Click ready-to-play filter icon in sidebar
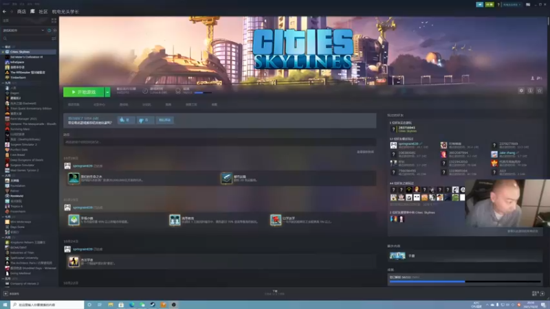The width and height of the screenshot is (550, 309). [55, 30]
